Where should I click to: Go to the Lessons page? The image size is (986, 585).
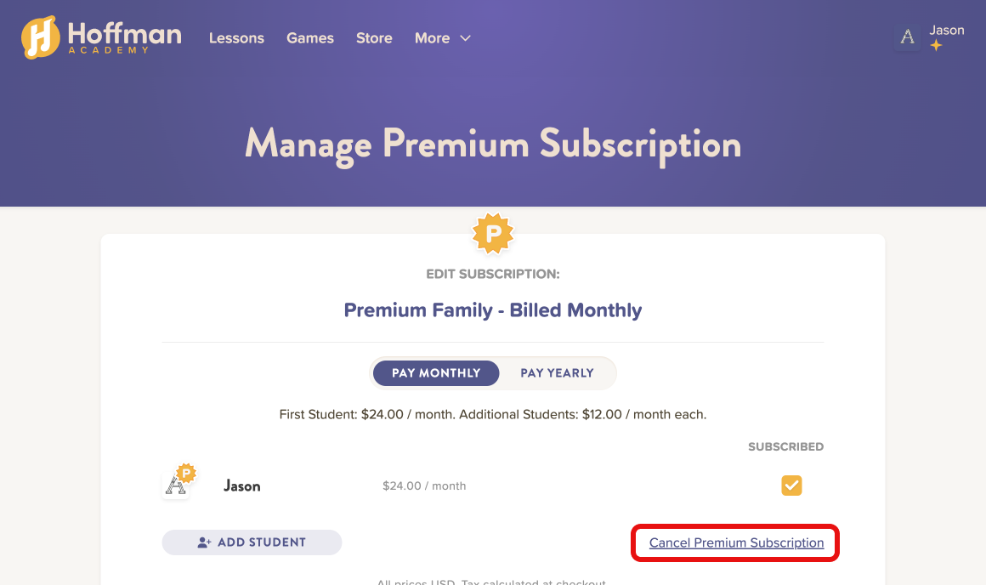(x=236, y=38)
